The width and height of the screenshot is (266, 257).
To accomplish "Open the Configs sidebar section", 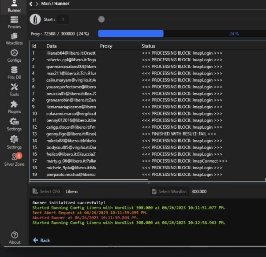I will coord(14,56).
